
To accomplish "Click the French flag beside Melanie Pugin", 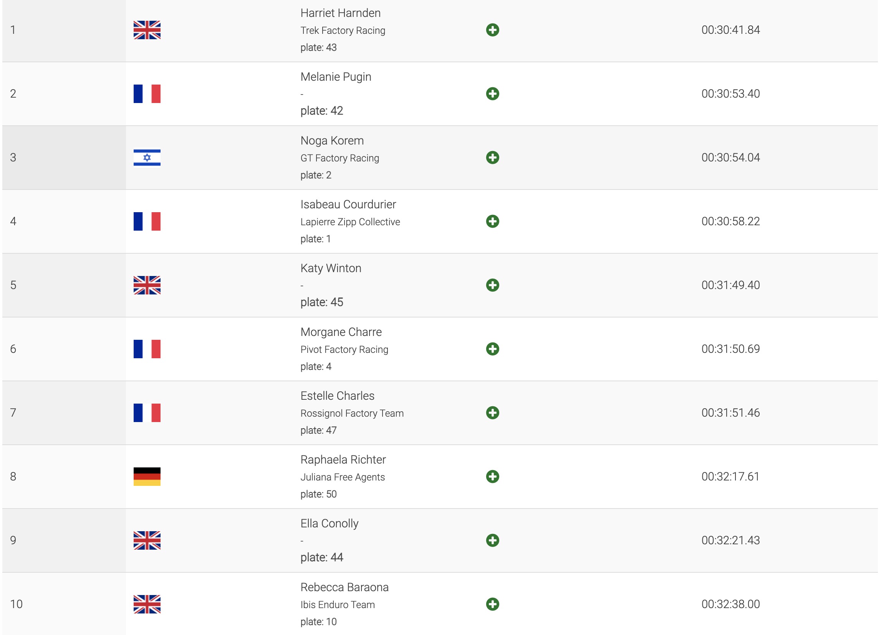I will pos(147,94).
